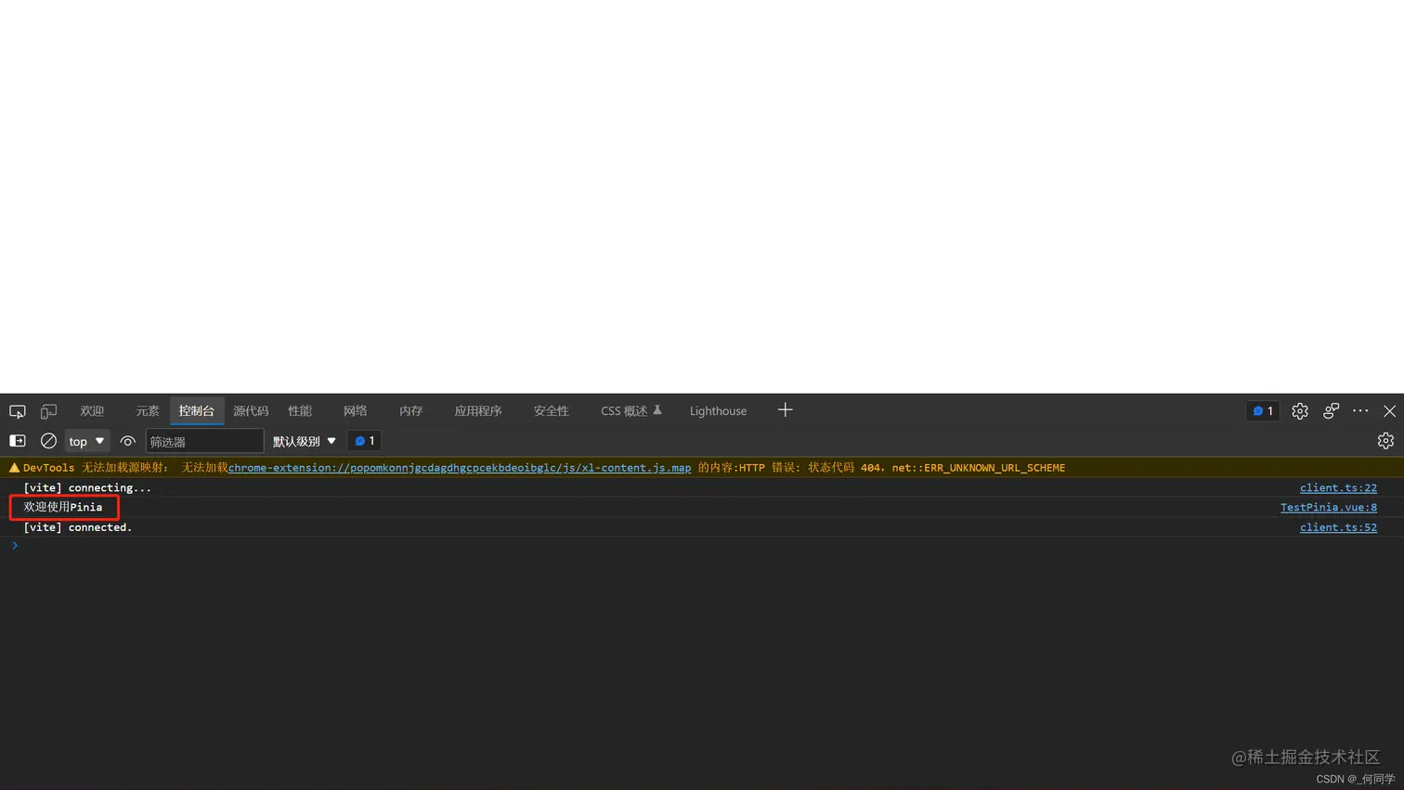This screenshot has height=790, width=1404.
Task: Click the DevTools warning triangle icon
Action: click(x=14, y=468)
